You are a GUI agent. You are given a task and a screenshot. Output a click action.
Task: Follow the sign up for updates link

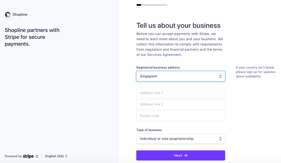point(261,72)
